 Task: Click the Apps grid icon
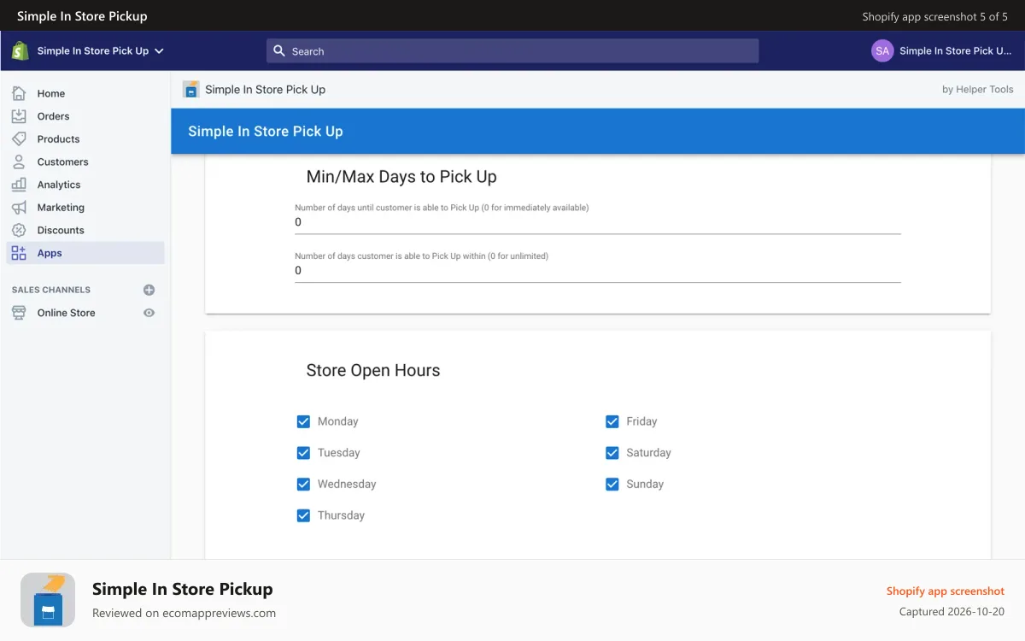pyautogui.click(x=19, y=253)
